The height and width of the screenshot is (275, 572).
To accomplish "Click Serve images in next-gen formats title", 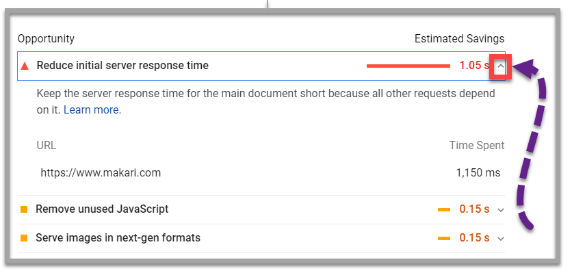I will [x=118, y=238].
